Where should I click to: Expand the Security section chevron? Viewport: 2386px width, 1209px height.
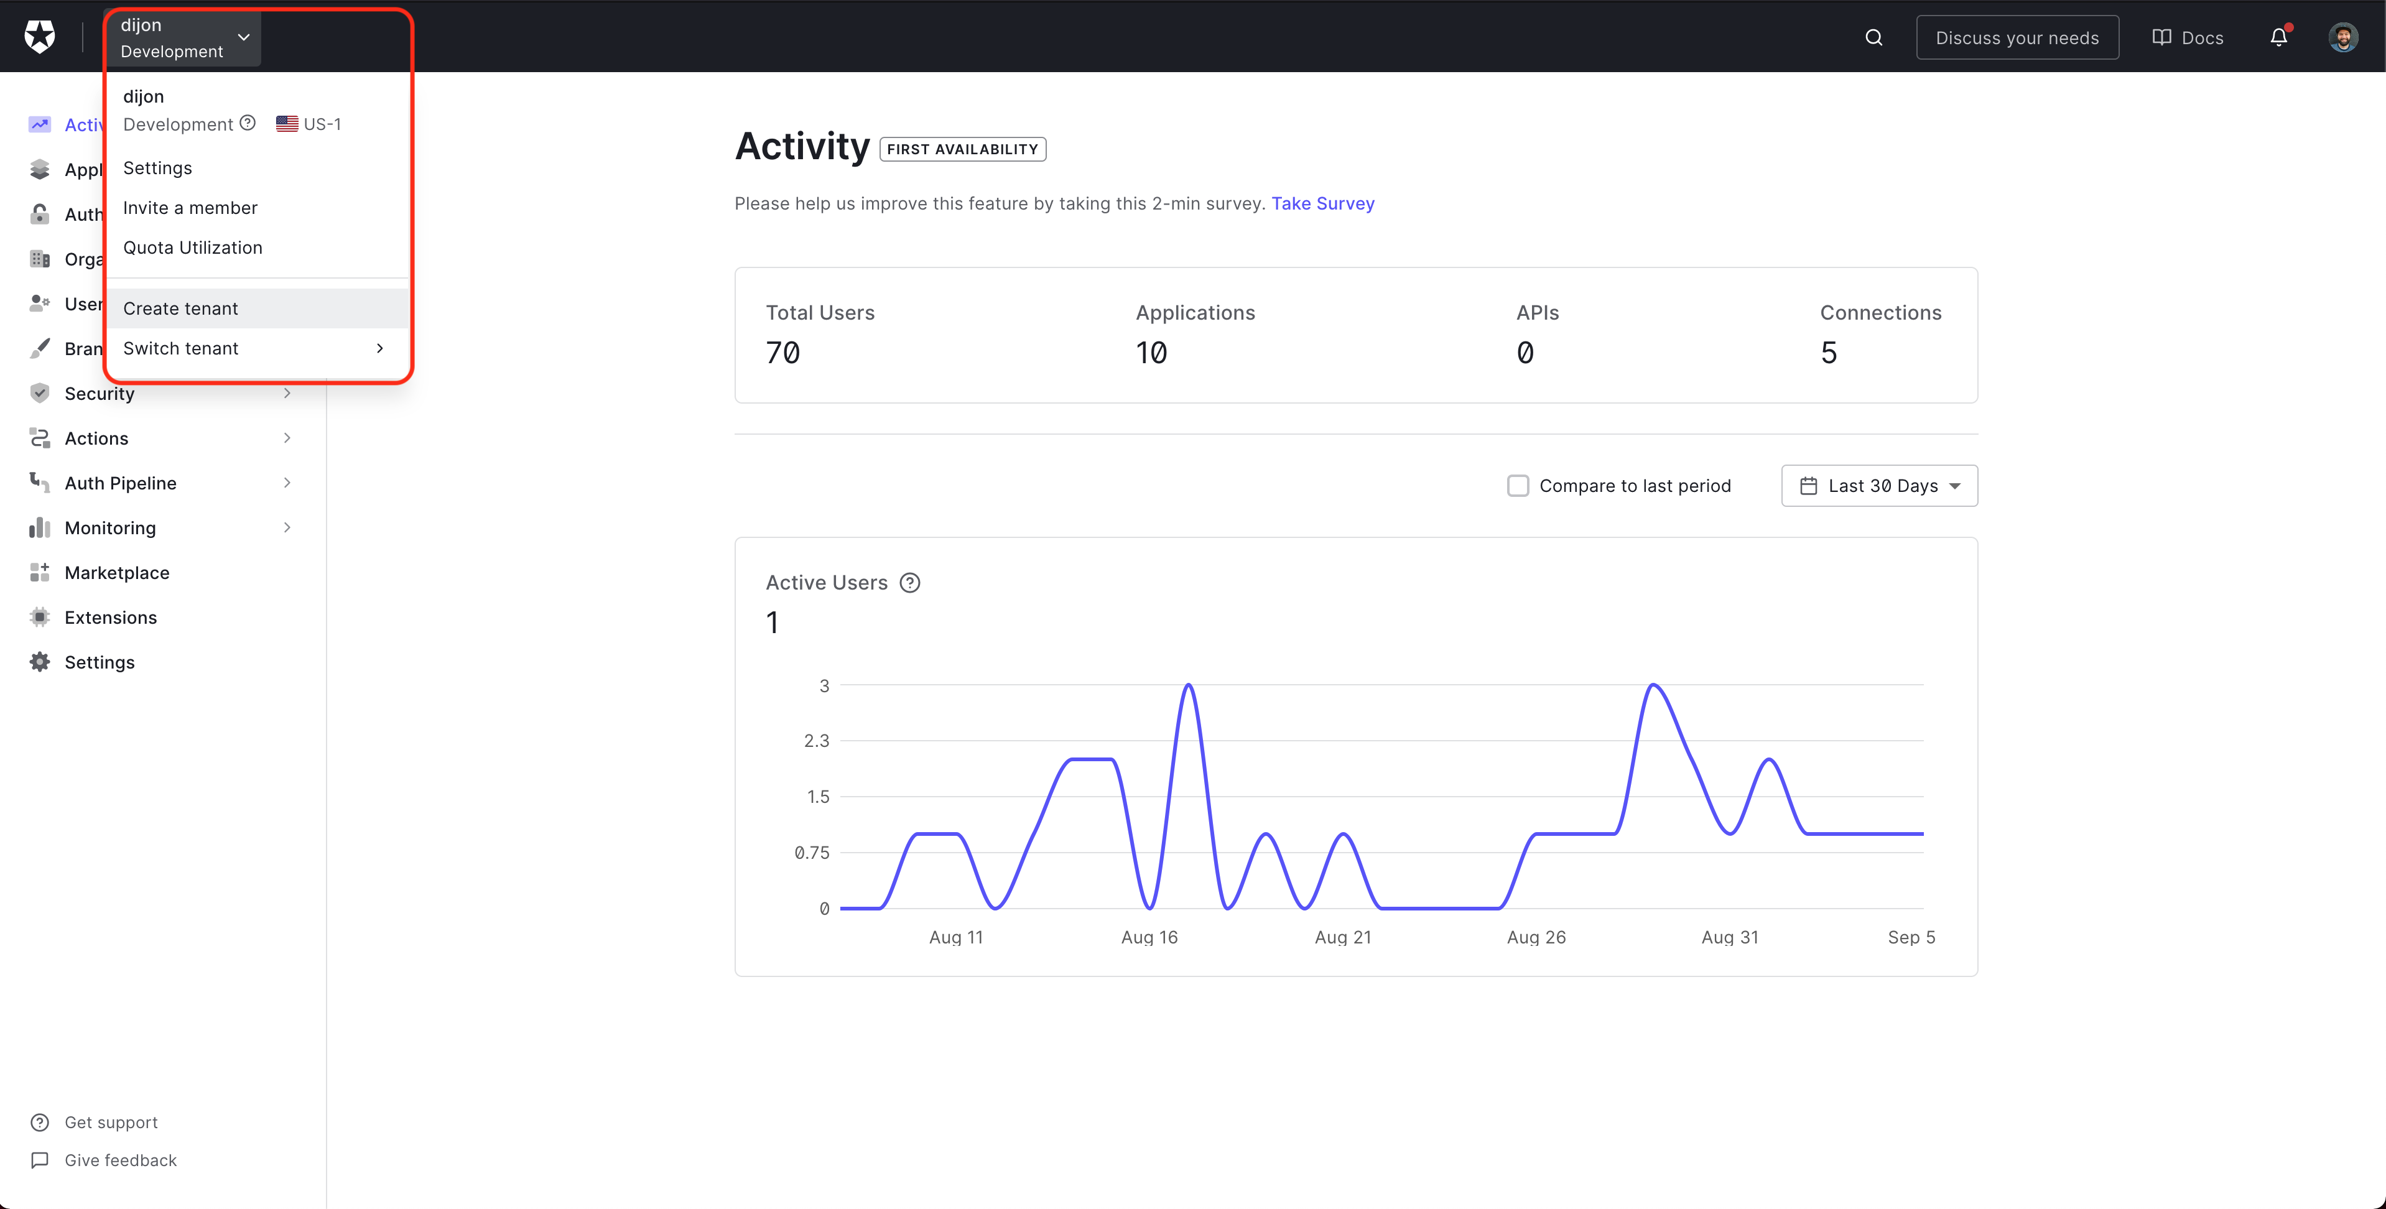[287, 393]
